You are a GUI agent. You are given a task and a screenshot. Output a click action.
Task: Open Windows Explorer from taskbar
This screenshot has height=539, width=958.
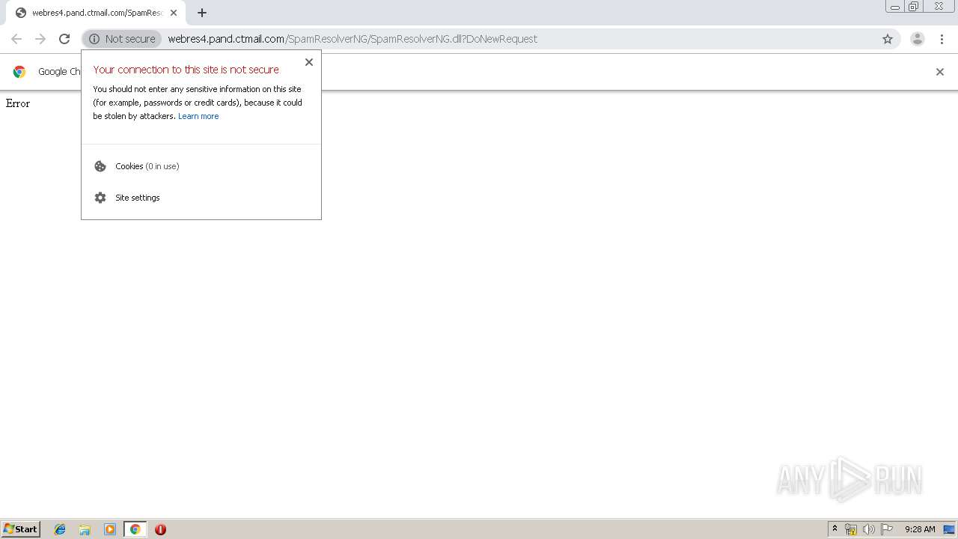pyautogui.click(x=85, y=529)
